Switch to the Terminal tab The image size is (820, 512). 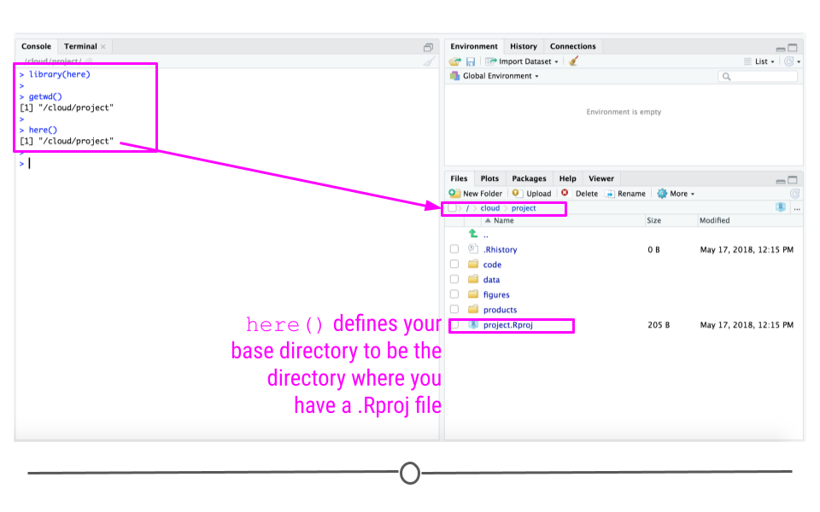pos(80,46)
